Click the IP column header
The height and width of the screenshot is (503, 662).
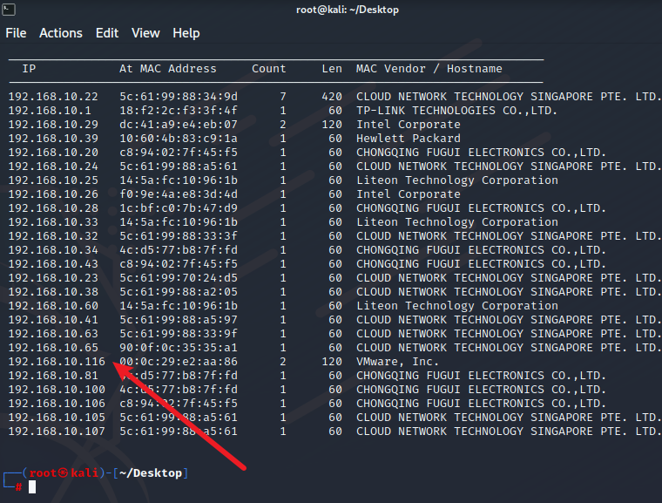pyautogui.click(x=29, y=69)
